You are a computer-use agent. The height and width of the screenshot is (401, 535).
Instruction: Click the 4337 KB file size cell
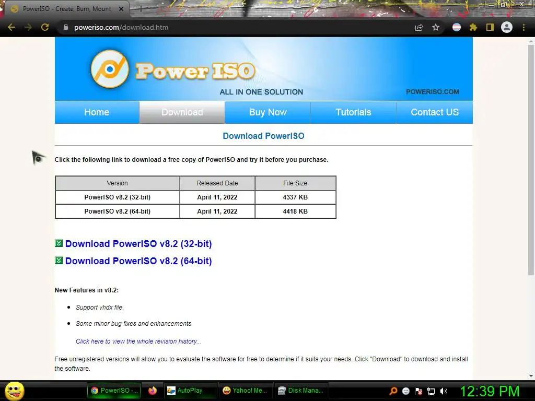[x=296, y=197]
